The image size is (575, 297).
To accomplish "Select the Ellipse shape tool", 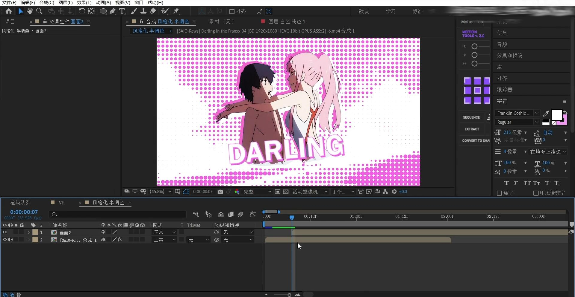I will (x=103, y=11).
